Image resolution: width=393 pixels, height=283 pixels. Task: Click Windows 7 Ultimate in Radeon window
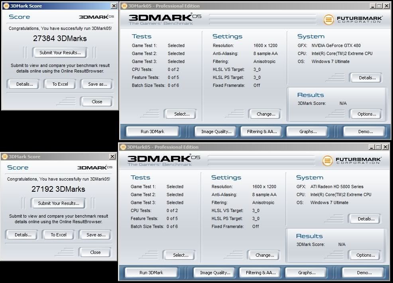click(329, 202)
